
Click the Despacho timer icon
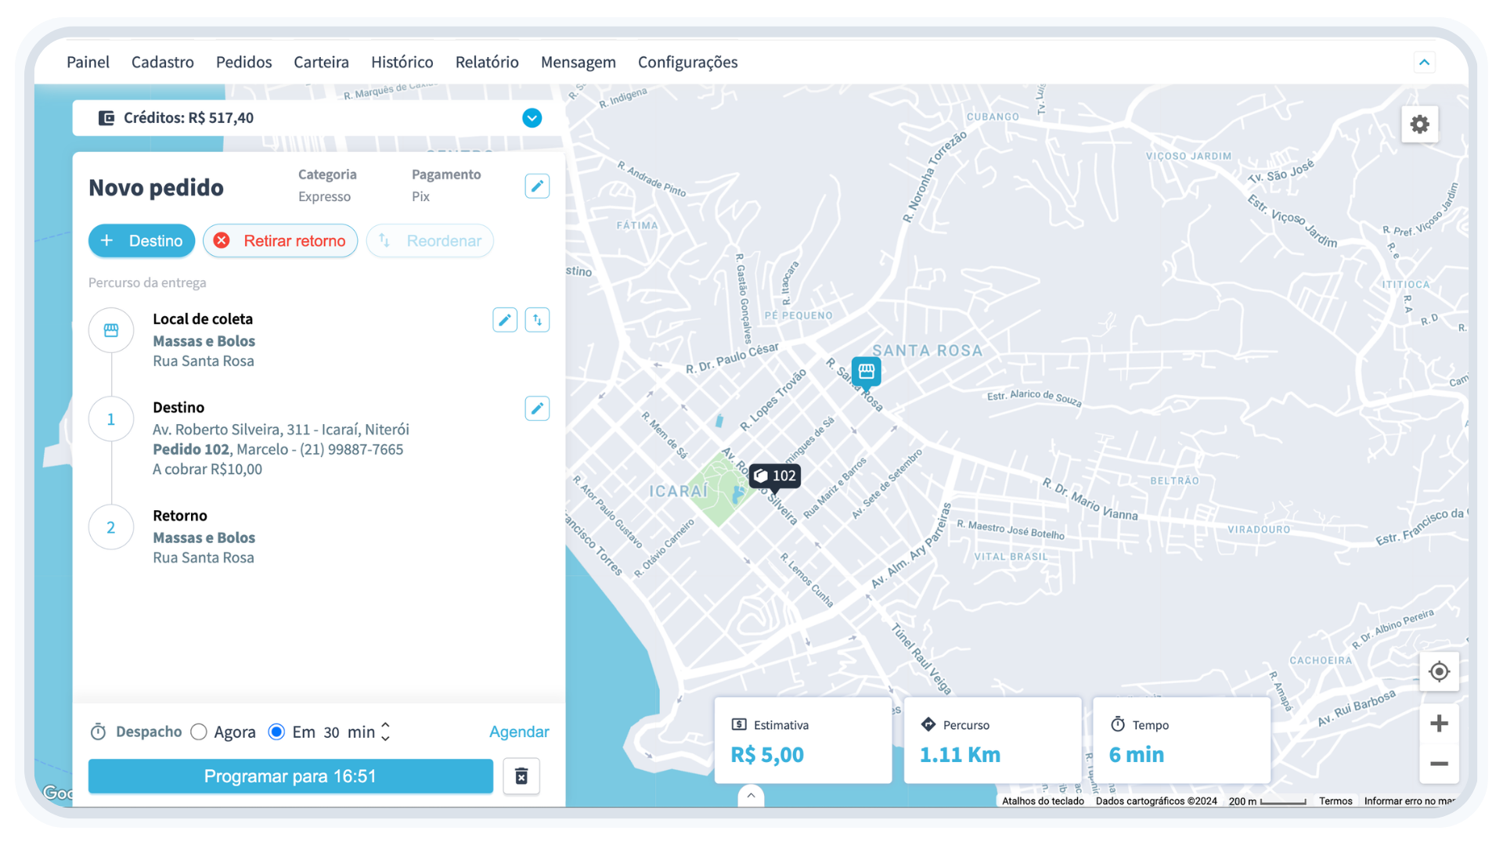click(98, 732)
